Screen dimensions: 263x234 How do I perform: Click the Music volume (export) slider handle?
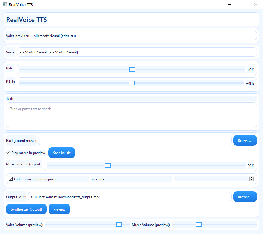[x=108, y=166]
